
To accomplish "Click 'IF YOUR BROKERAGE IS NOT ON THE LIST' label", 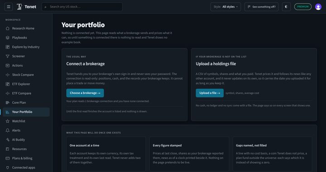I will point(221,57).
